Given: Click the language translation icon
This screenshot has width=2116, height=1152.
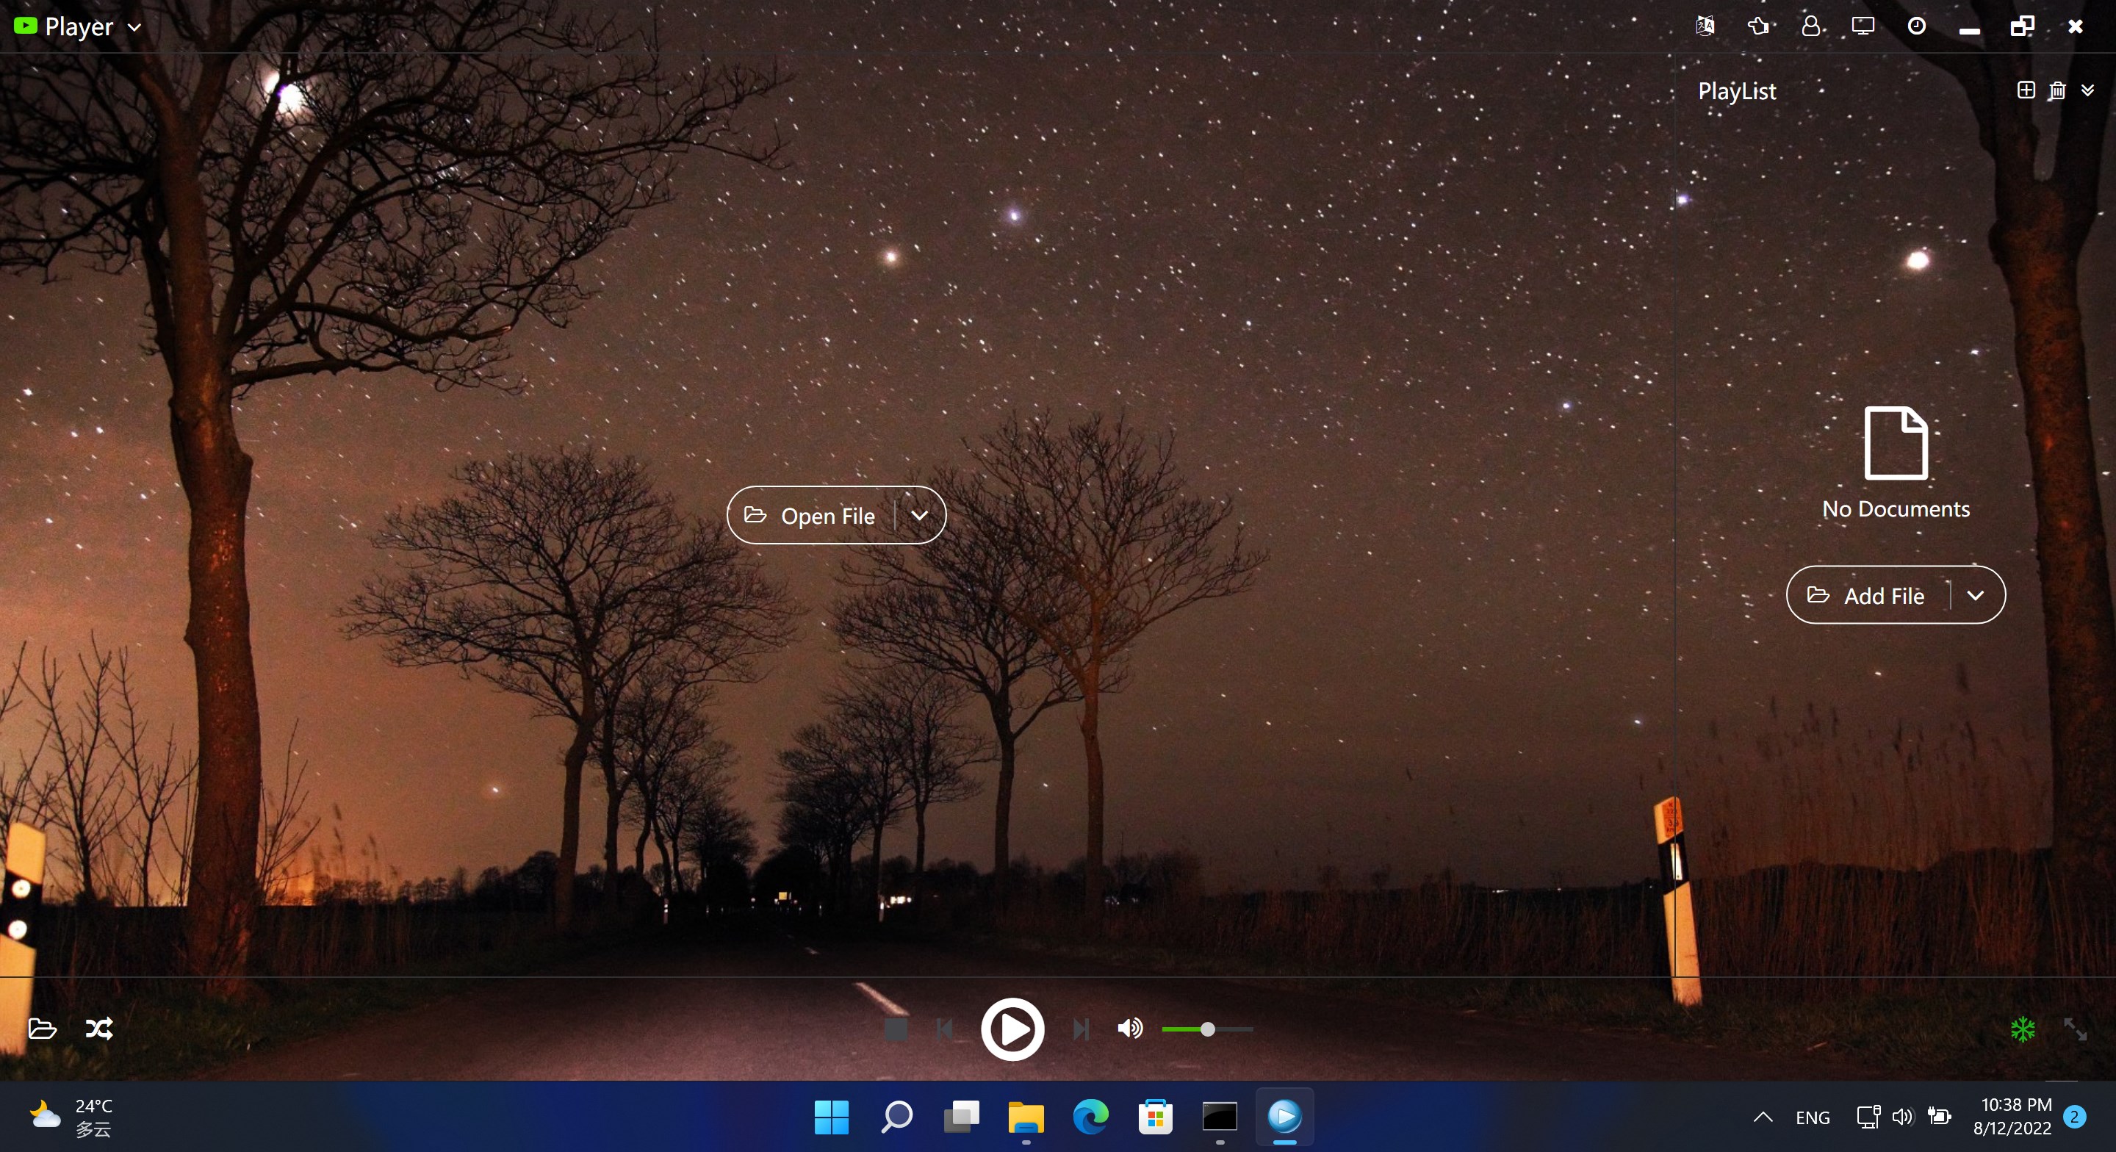Looking at the screenshot, I should tap(1705, 26).
